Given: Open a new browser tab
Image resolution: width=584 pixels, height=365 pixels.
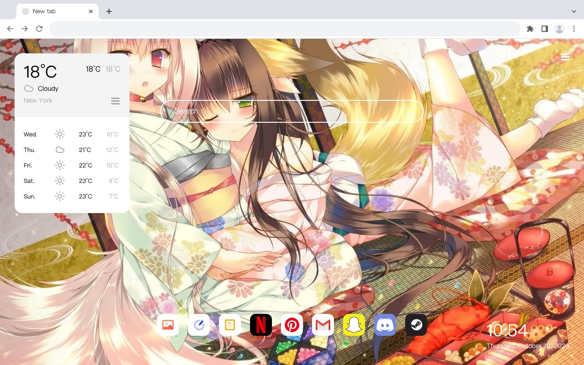Looking at the screenshot, I should click(109, 11).
